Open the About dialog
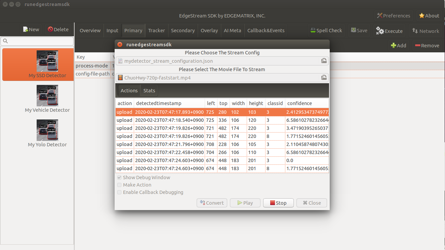The image size is (445, 250). 429,15
